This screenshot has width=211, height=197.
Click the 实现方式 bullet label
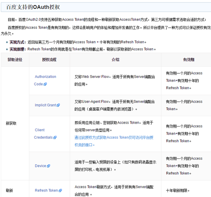[18, 42]
